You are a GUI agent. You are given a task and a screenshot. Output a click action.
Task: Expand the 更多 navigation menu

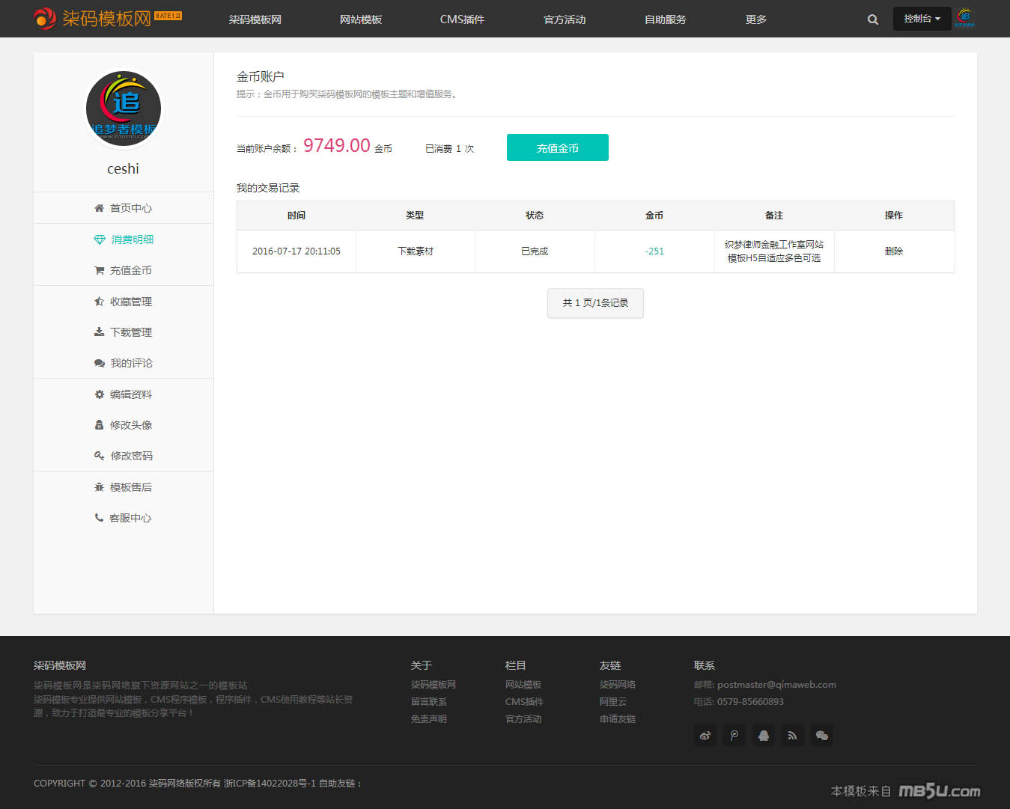pos(755,19)
